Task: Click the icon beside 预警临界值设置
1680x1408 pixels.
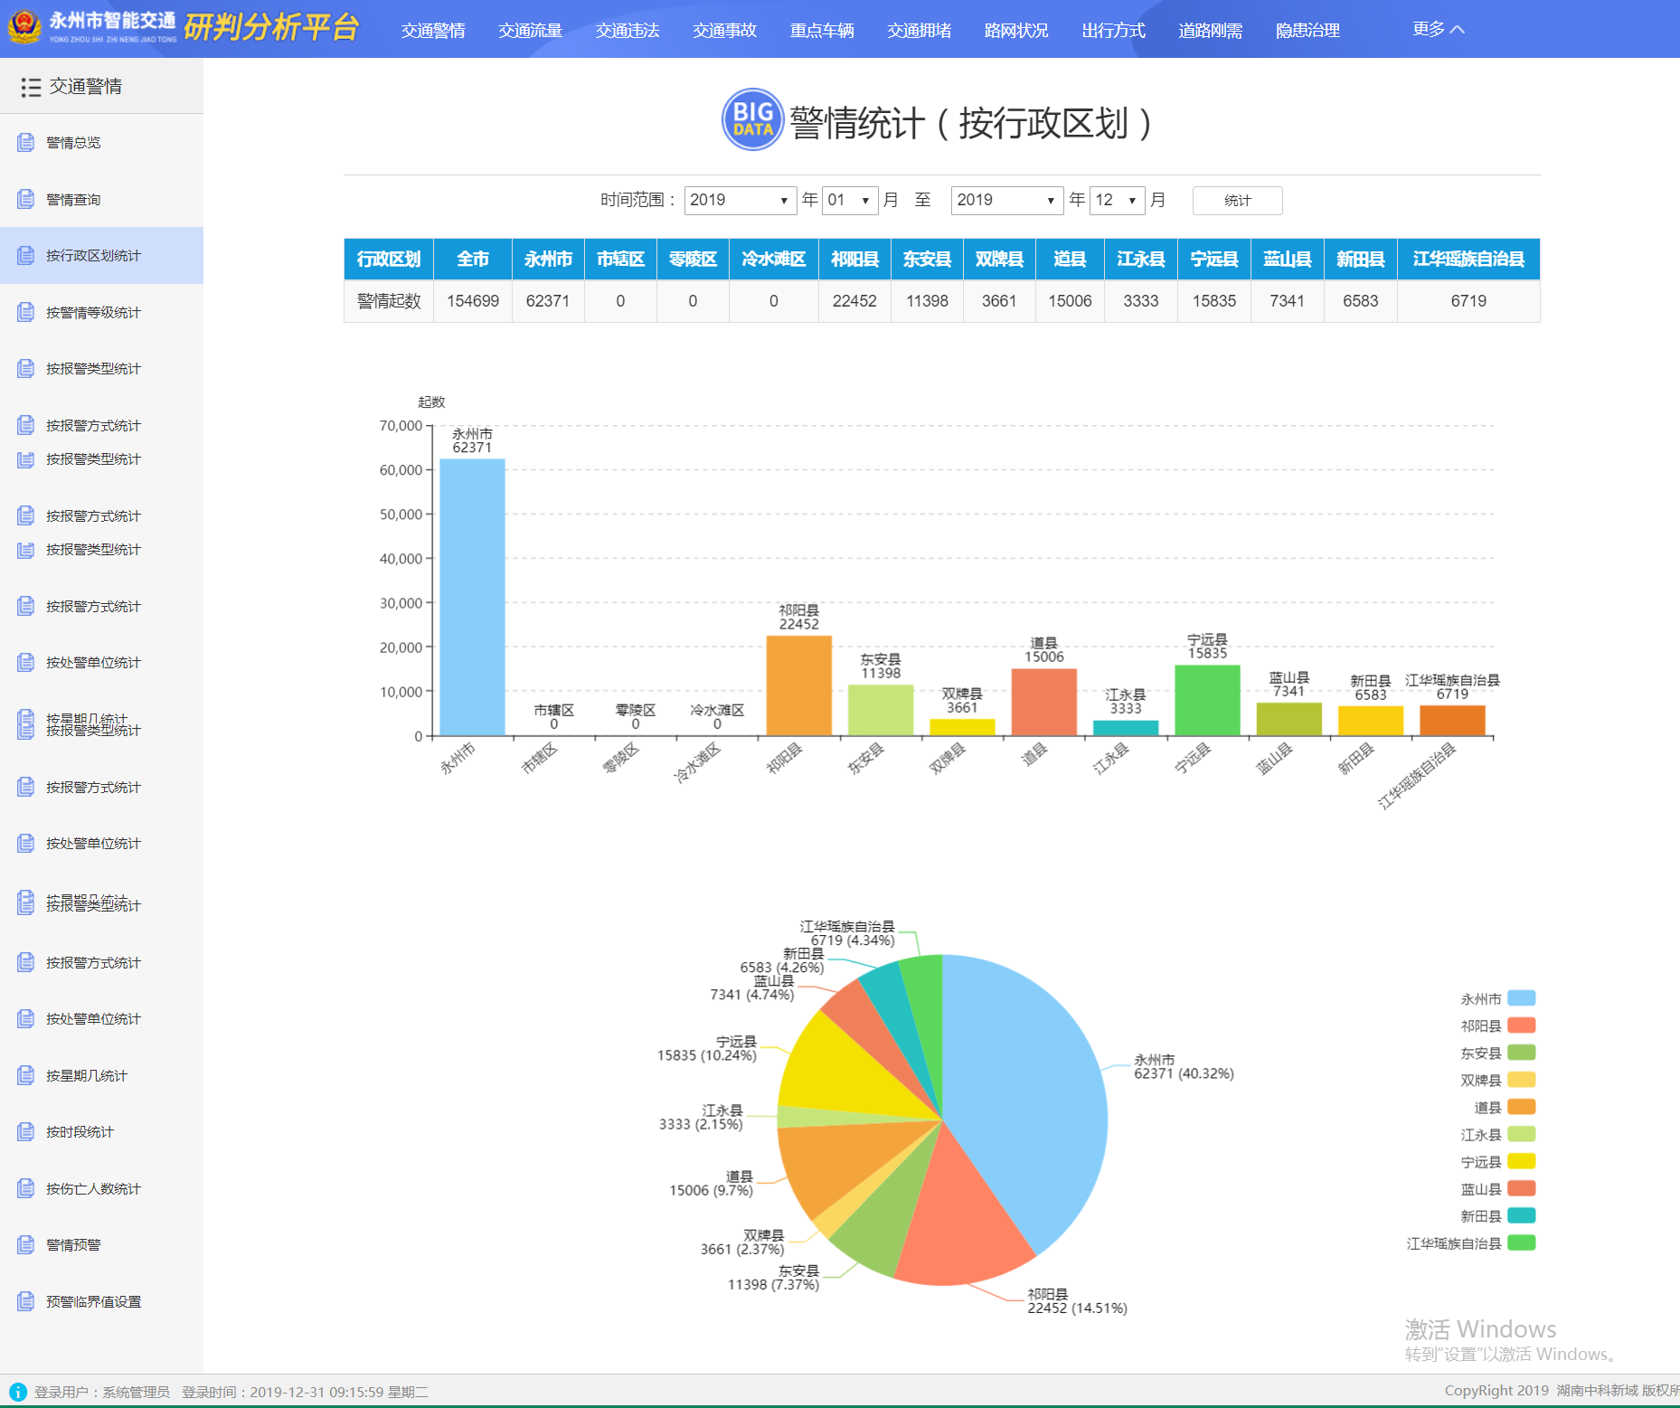Action: (26, 1301)
